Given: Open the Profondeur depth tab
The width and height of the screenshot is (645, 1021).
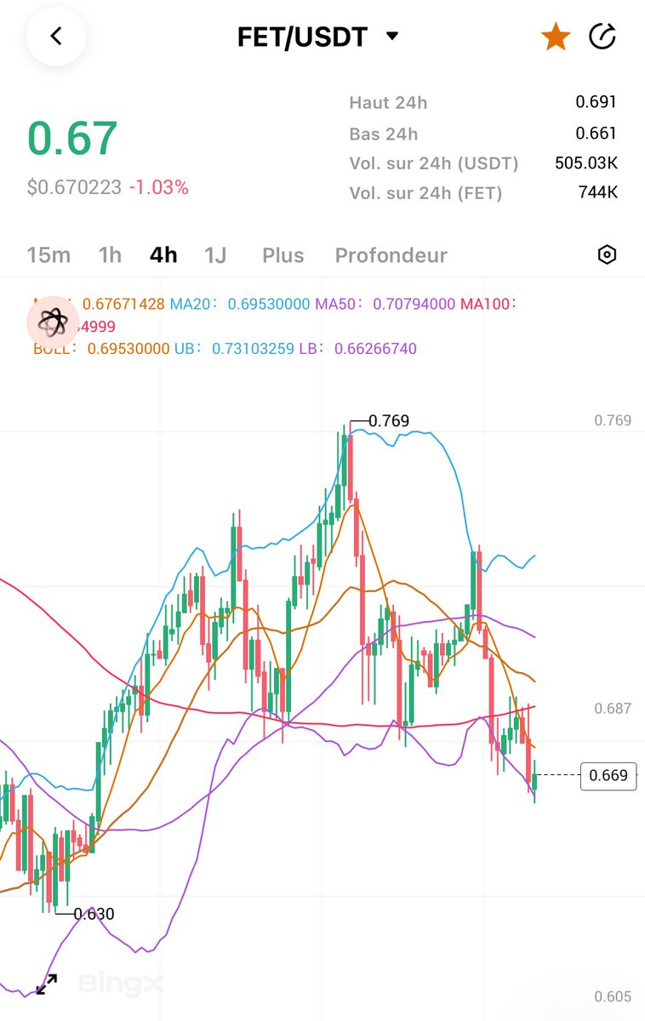Looking at the screenshot, I should pos(391,255).
